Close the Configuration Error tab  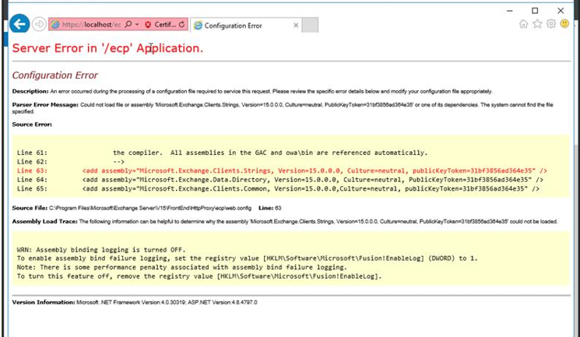[x=296, y=26]
